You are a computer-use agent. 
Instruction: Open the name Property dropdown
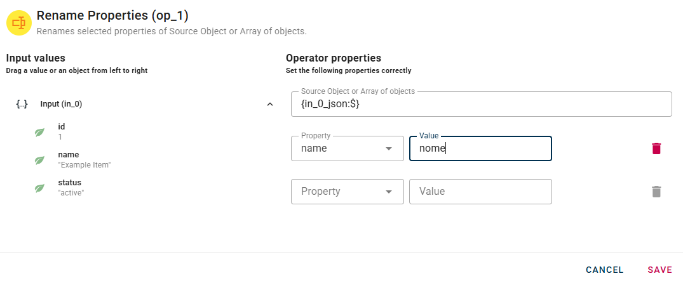pos(347,148)
